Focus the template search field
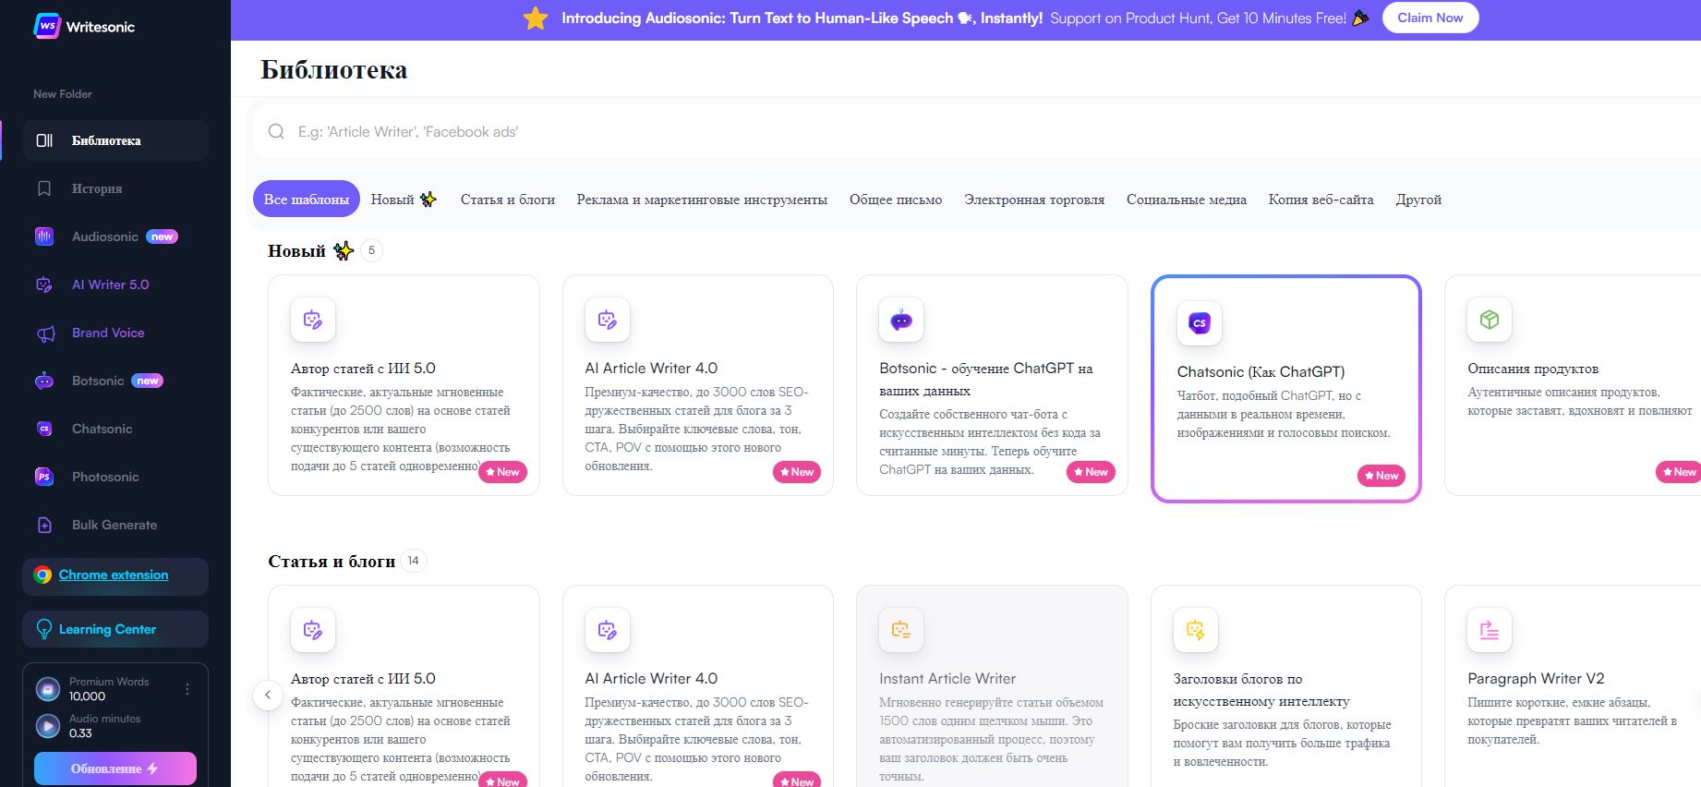1701x787 pixels. [x=976, y=132]
